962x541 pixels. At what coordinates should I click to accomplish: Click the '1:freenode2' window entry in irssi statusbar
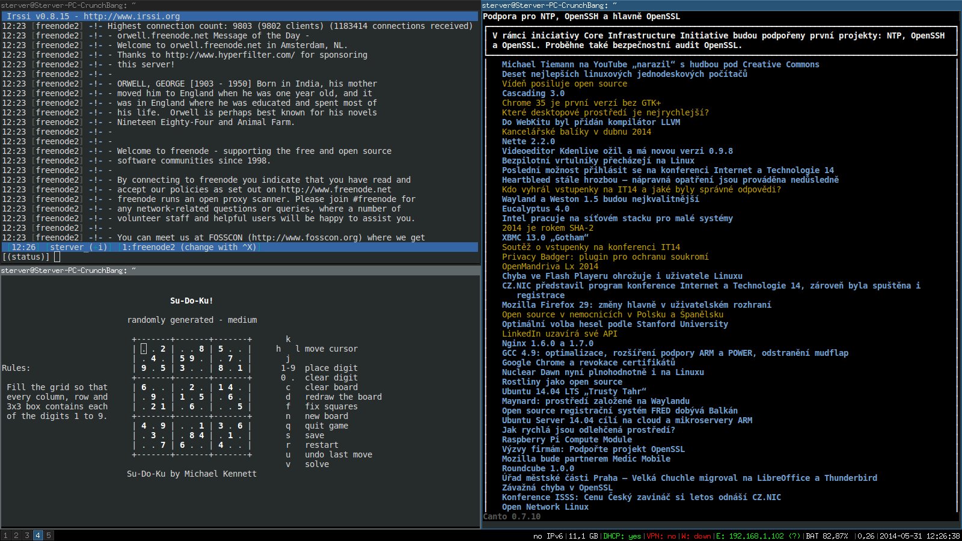coord(149,247)
